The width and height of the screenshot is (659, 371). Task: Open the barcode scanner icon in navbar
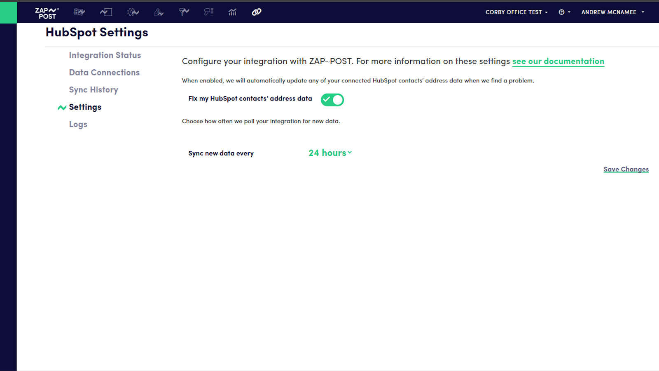point(209,12)
